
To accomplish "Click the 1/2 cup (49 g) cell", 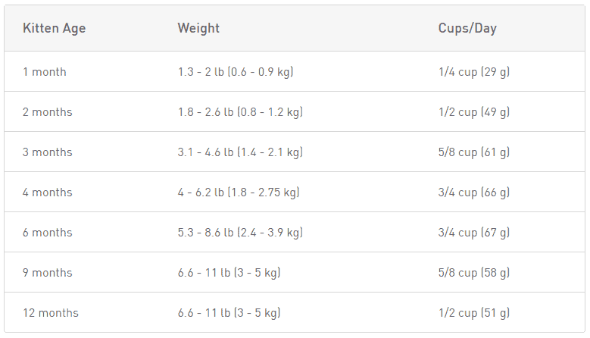I will [474, 112].
